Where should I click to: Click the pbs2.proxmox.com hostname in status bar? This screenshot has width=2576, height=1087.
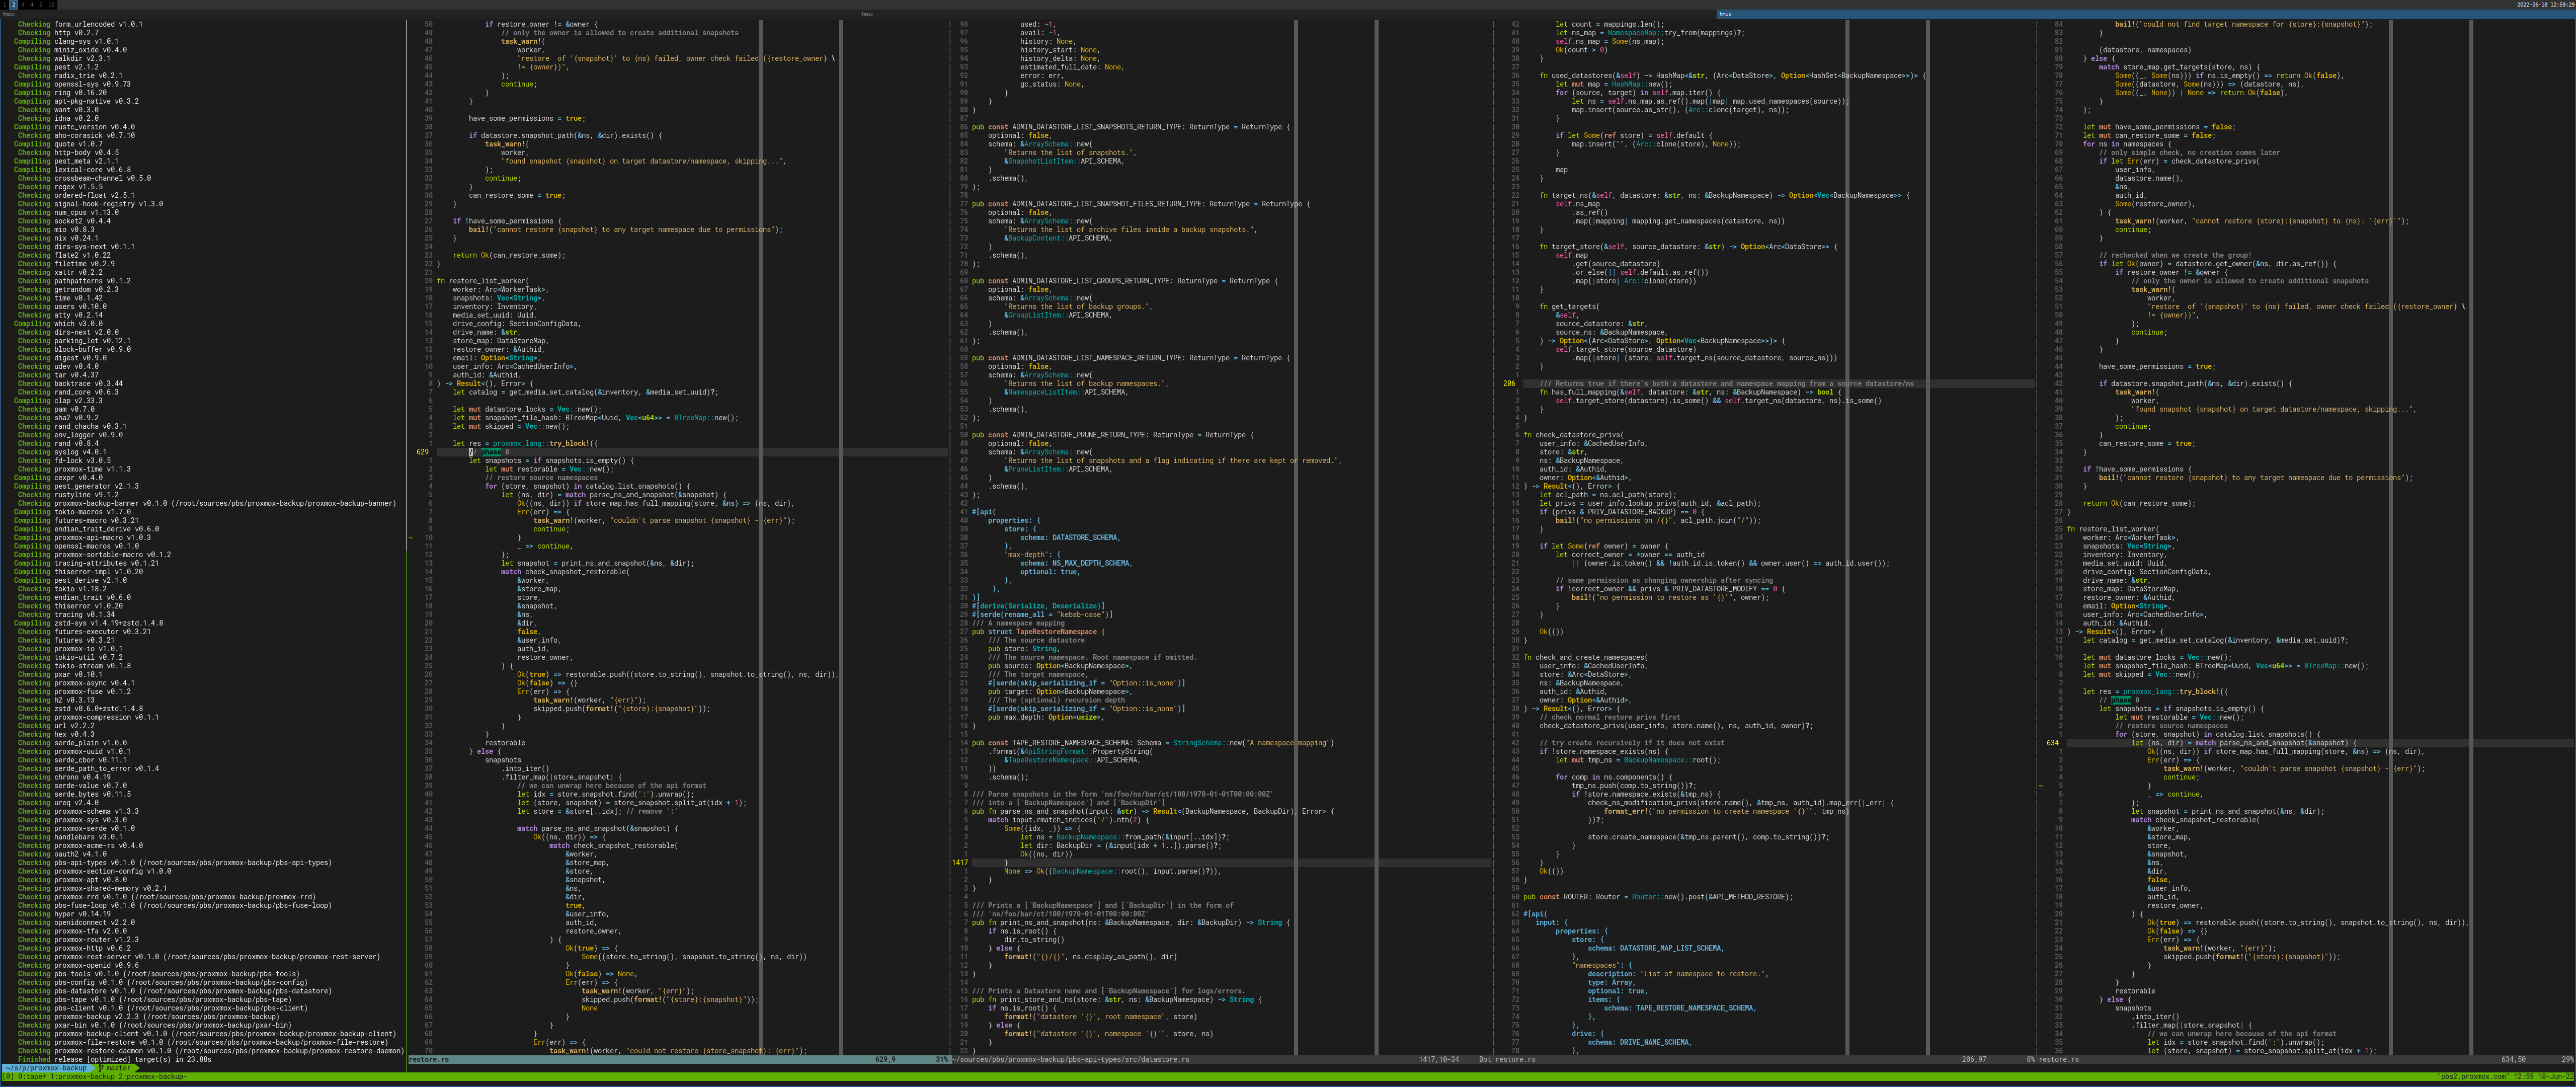coord(2473,1077)
